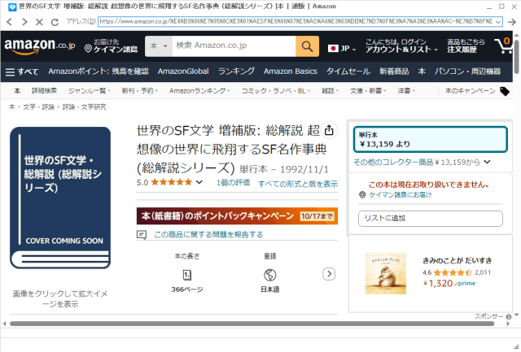Image resolution: width=521 pixels, height=352 pixels.
Task: Click the go arrow beside the address bar
Action: coord(512,22)
